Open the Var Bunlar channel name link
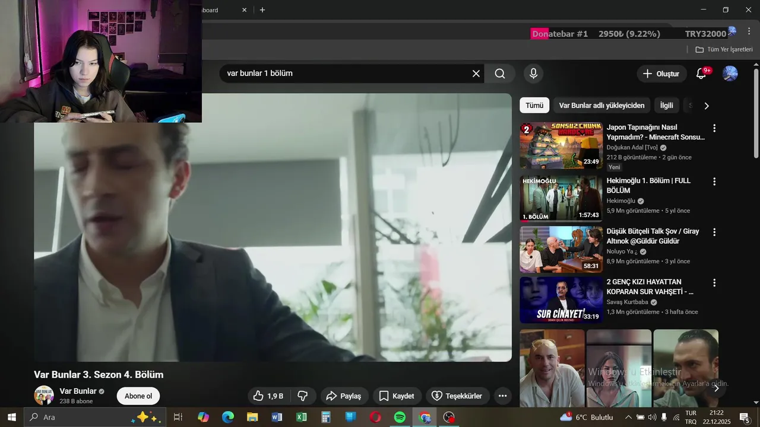 78,391
